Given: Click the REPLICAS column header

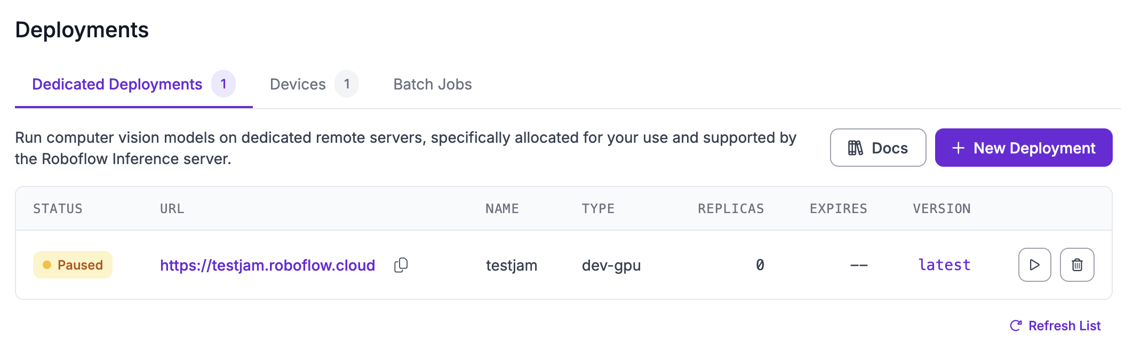Looking at the screenshot, I should point(731,209).
